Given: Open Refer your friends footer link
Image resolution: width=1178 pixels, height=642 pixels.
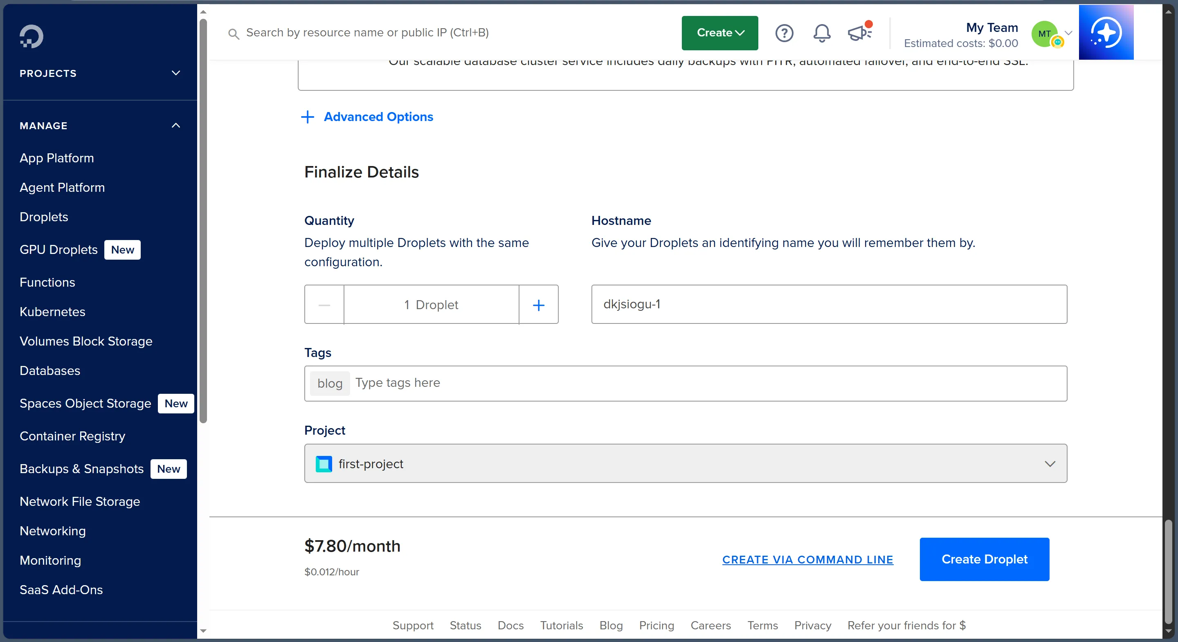Looking at the screenshot, I should click(x=906, y=625).
